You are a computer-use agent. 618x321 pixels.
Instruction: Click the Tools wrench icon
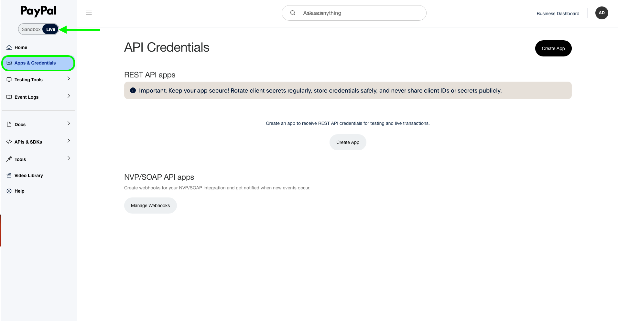(x=9, y=159)
